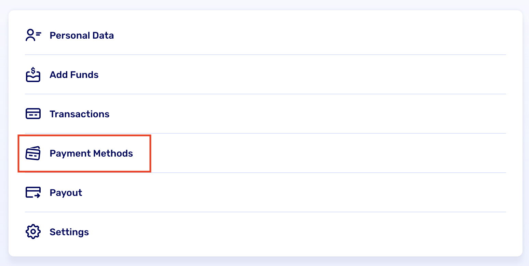Viewport: 529px width, 266px height.
Task: Click the Personal Data user icon
Action: click(x=33, y=36)
